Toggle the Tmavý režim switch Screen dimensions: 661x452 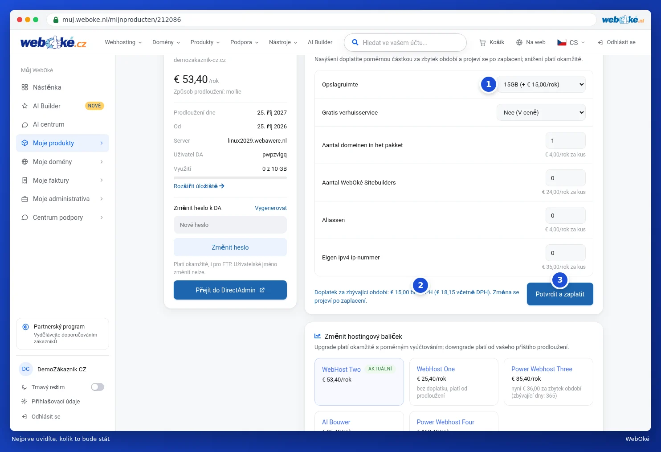(x=98, y=387)
